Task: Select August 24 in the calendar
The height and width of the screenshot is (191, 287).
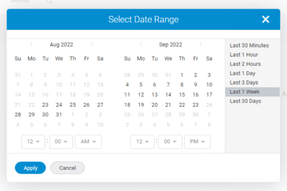Action: [59, 105]
